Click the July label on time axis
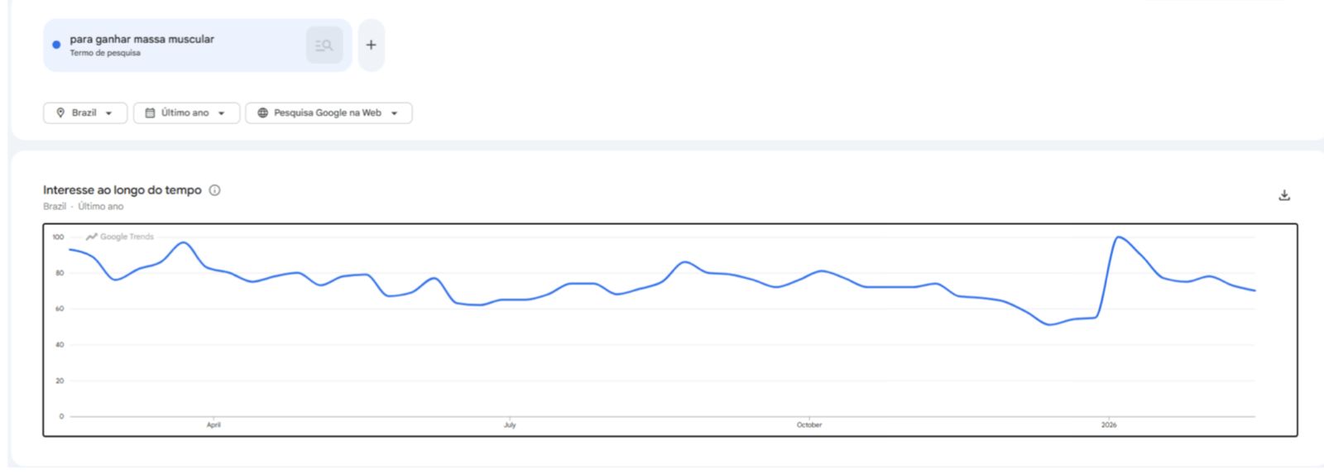Viewport: 1324px width, 475px height. (510, 425)
